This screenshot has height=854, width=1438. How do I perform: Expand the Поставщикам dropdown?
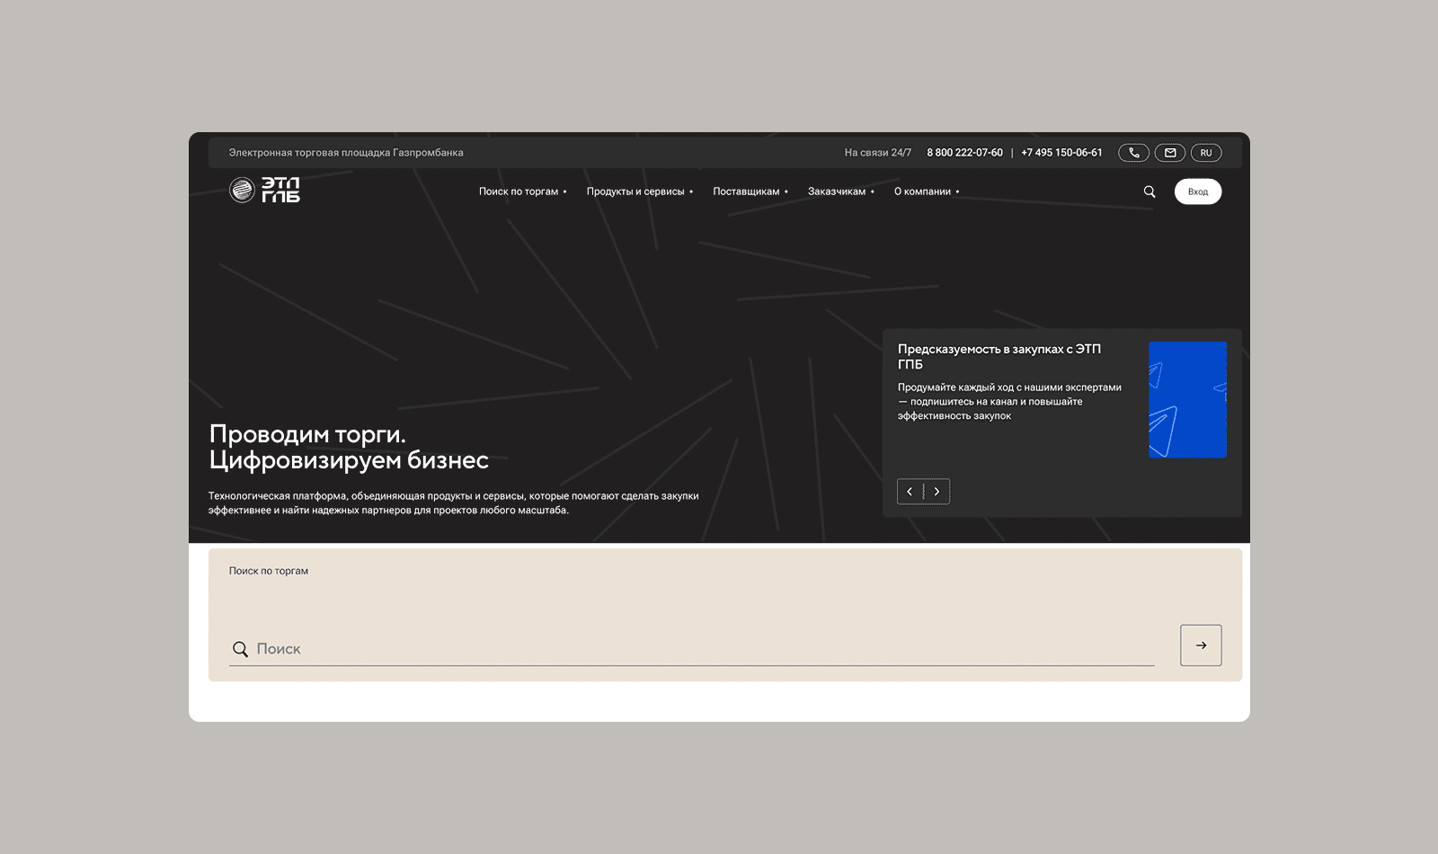[747, 191]
